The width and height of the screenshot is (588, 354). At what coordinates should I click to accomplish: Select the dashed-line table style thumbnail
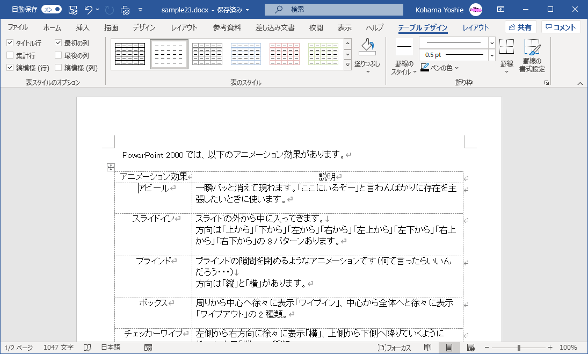(x=169, y=54)
